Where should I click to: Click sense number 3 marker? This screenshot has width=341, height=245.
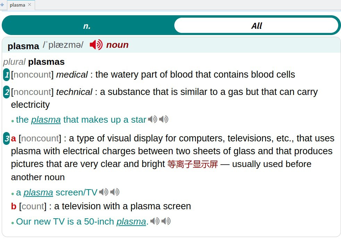[x=7, y=139]
